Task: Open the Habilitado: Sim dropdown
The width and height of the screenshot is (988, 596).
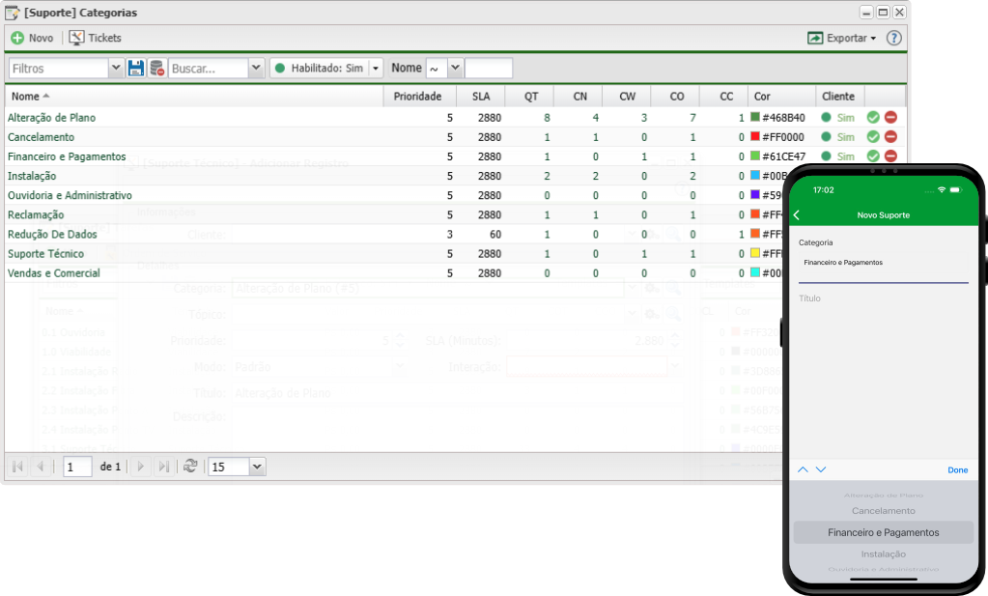Action: [x=376, y=69]
